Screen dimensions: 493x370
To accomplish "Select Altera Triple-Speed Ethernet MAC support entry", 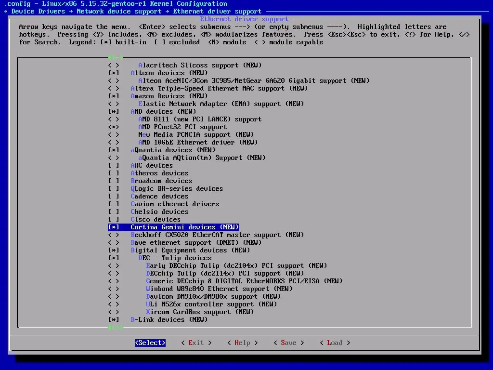I will [219, 89].
